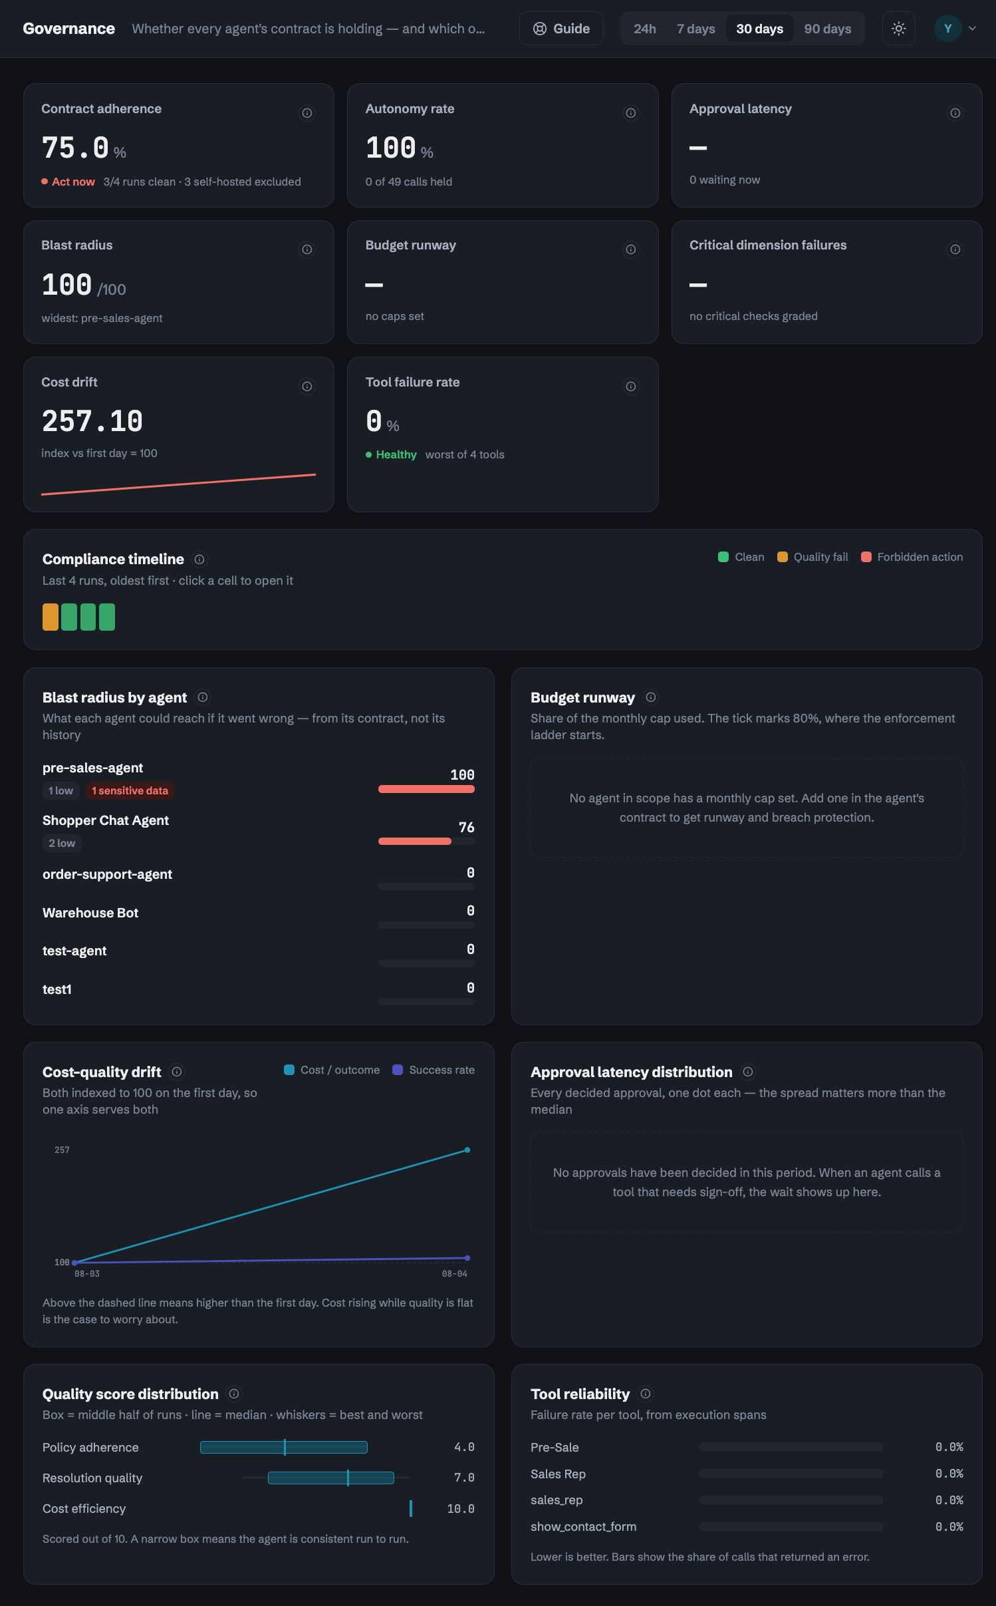Open the third compliance timeline cell
This screenshot has height=1606, width=996.
tap(88, 617)
